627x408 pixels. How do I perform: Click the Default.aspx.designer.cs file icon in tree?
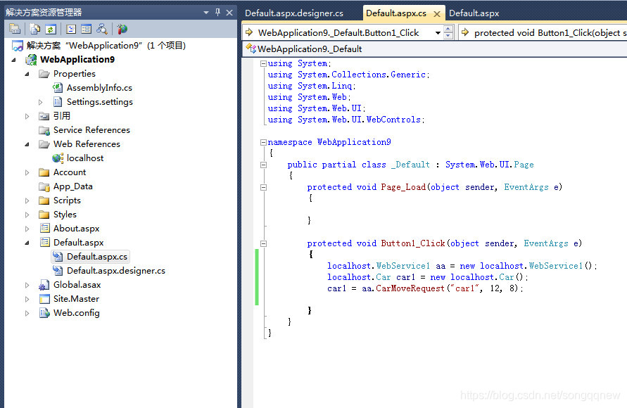[x=58, y=271]
